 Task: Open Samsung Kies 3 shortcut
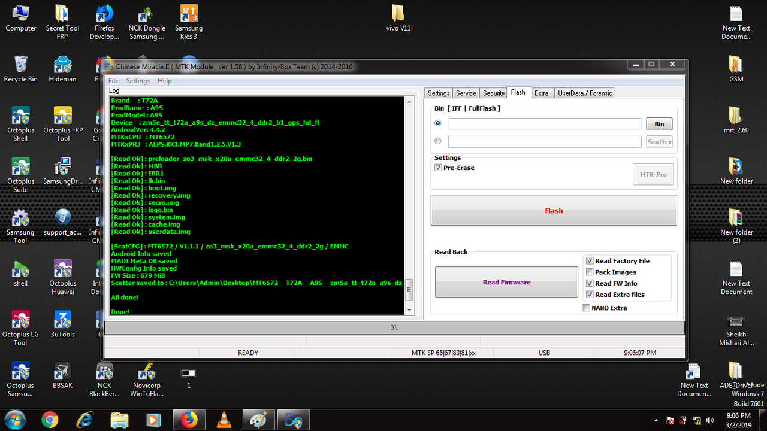189,23
